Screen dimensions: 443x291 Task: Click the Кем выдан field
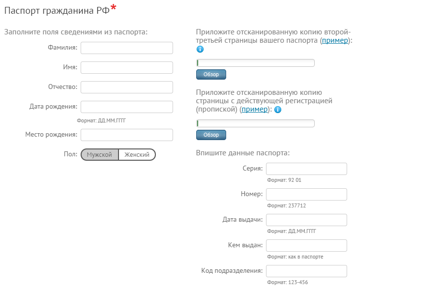pyautogui.click(x=306, y=245)
